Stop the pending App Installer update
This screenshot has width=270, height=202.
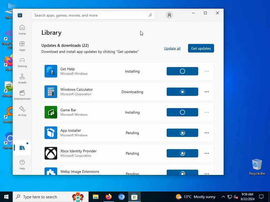pos(182,133)
